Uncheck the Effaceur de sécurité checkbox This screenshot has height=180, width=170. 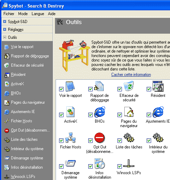click(x=120, y=89)
